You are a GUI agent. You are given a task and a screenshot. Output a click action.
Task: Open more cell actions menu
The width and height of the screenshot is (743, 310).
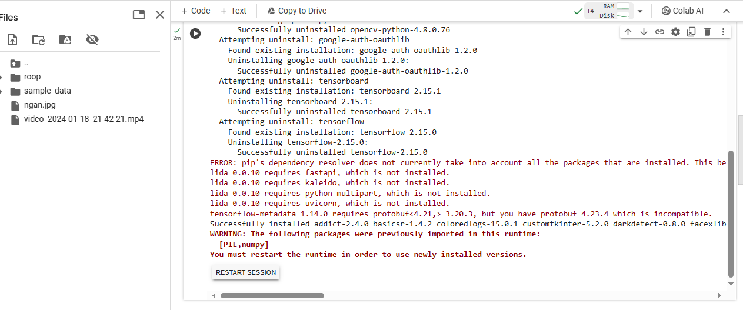click(723, 32)
